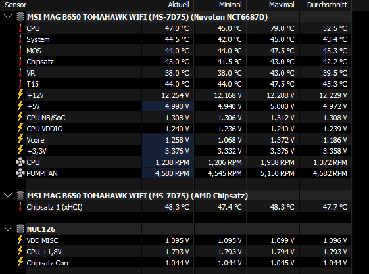
Task: Sort by the Durchschnitt column header
Action: [326, 5]
